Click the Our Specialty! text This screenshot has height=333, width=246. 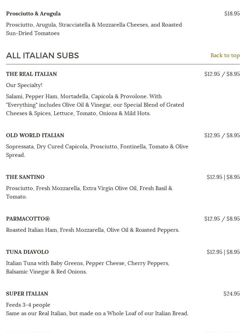pyautogui.click(x=24, y=85)
